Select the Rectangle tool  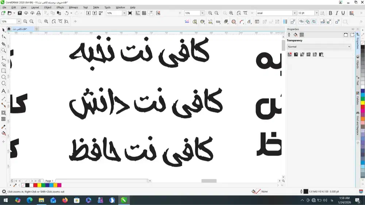pos(4,71)
